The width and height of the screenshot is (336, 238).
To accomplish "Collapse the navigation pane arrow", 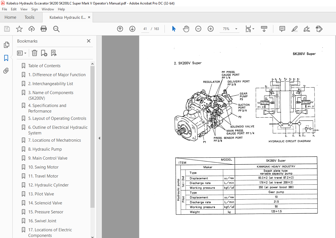I will (99, 138).
